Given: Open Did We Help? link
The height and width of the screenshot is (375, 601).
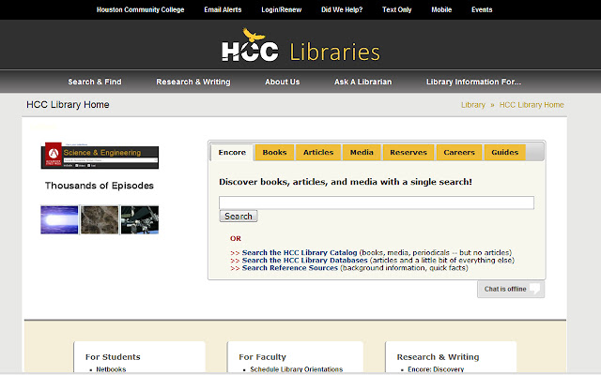Looking at the screenshot, I should [342, 9].
